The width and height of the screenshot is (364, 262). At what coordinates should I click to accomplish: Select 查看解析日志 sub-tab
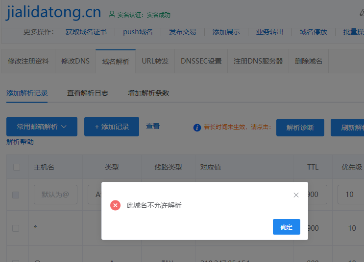pyautogui.click(x=88, y=93)
